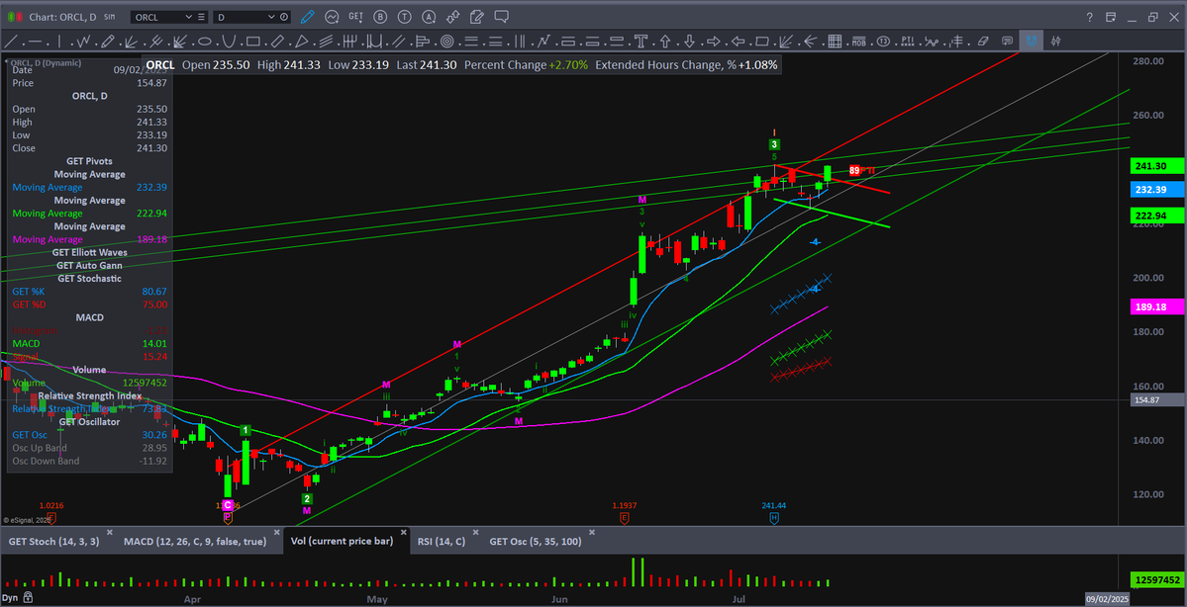1187x607 pixels.
Task: Select the grid square drawing tool
Action: (x=835, y=41)
